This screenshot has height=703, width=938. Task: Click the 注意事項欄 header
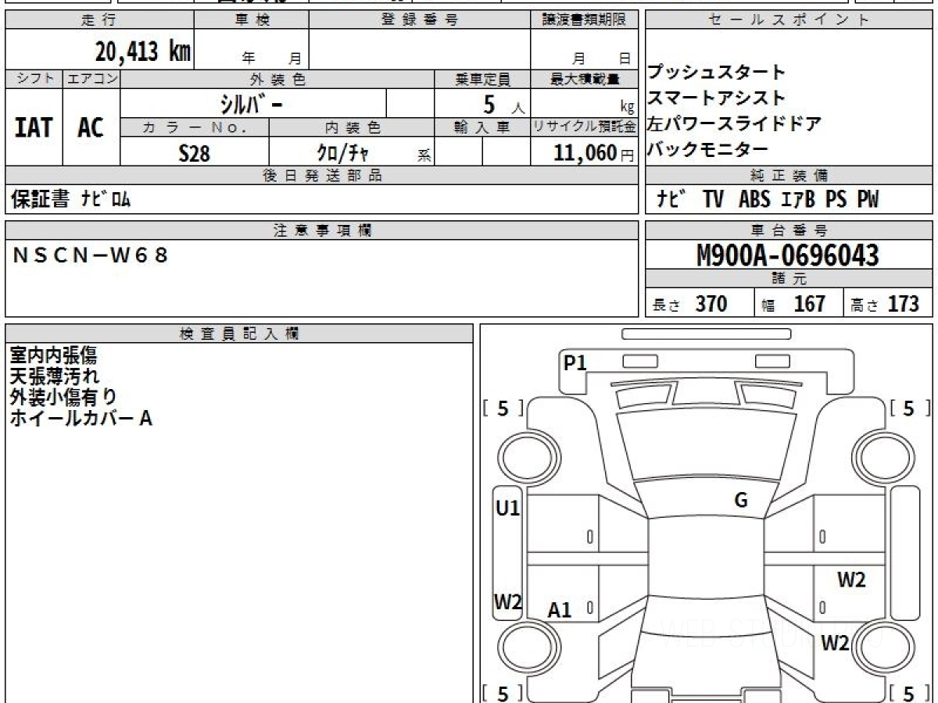pyautogui.click(x=321, y=230)
